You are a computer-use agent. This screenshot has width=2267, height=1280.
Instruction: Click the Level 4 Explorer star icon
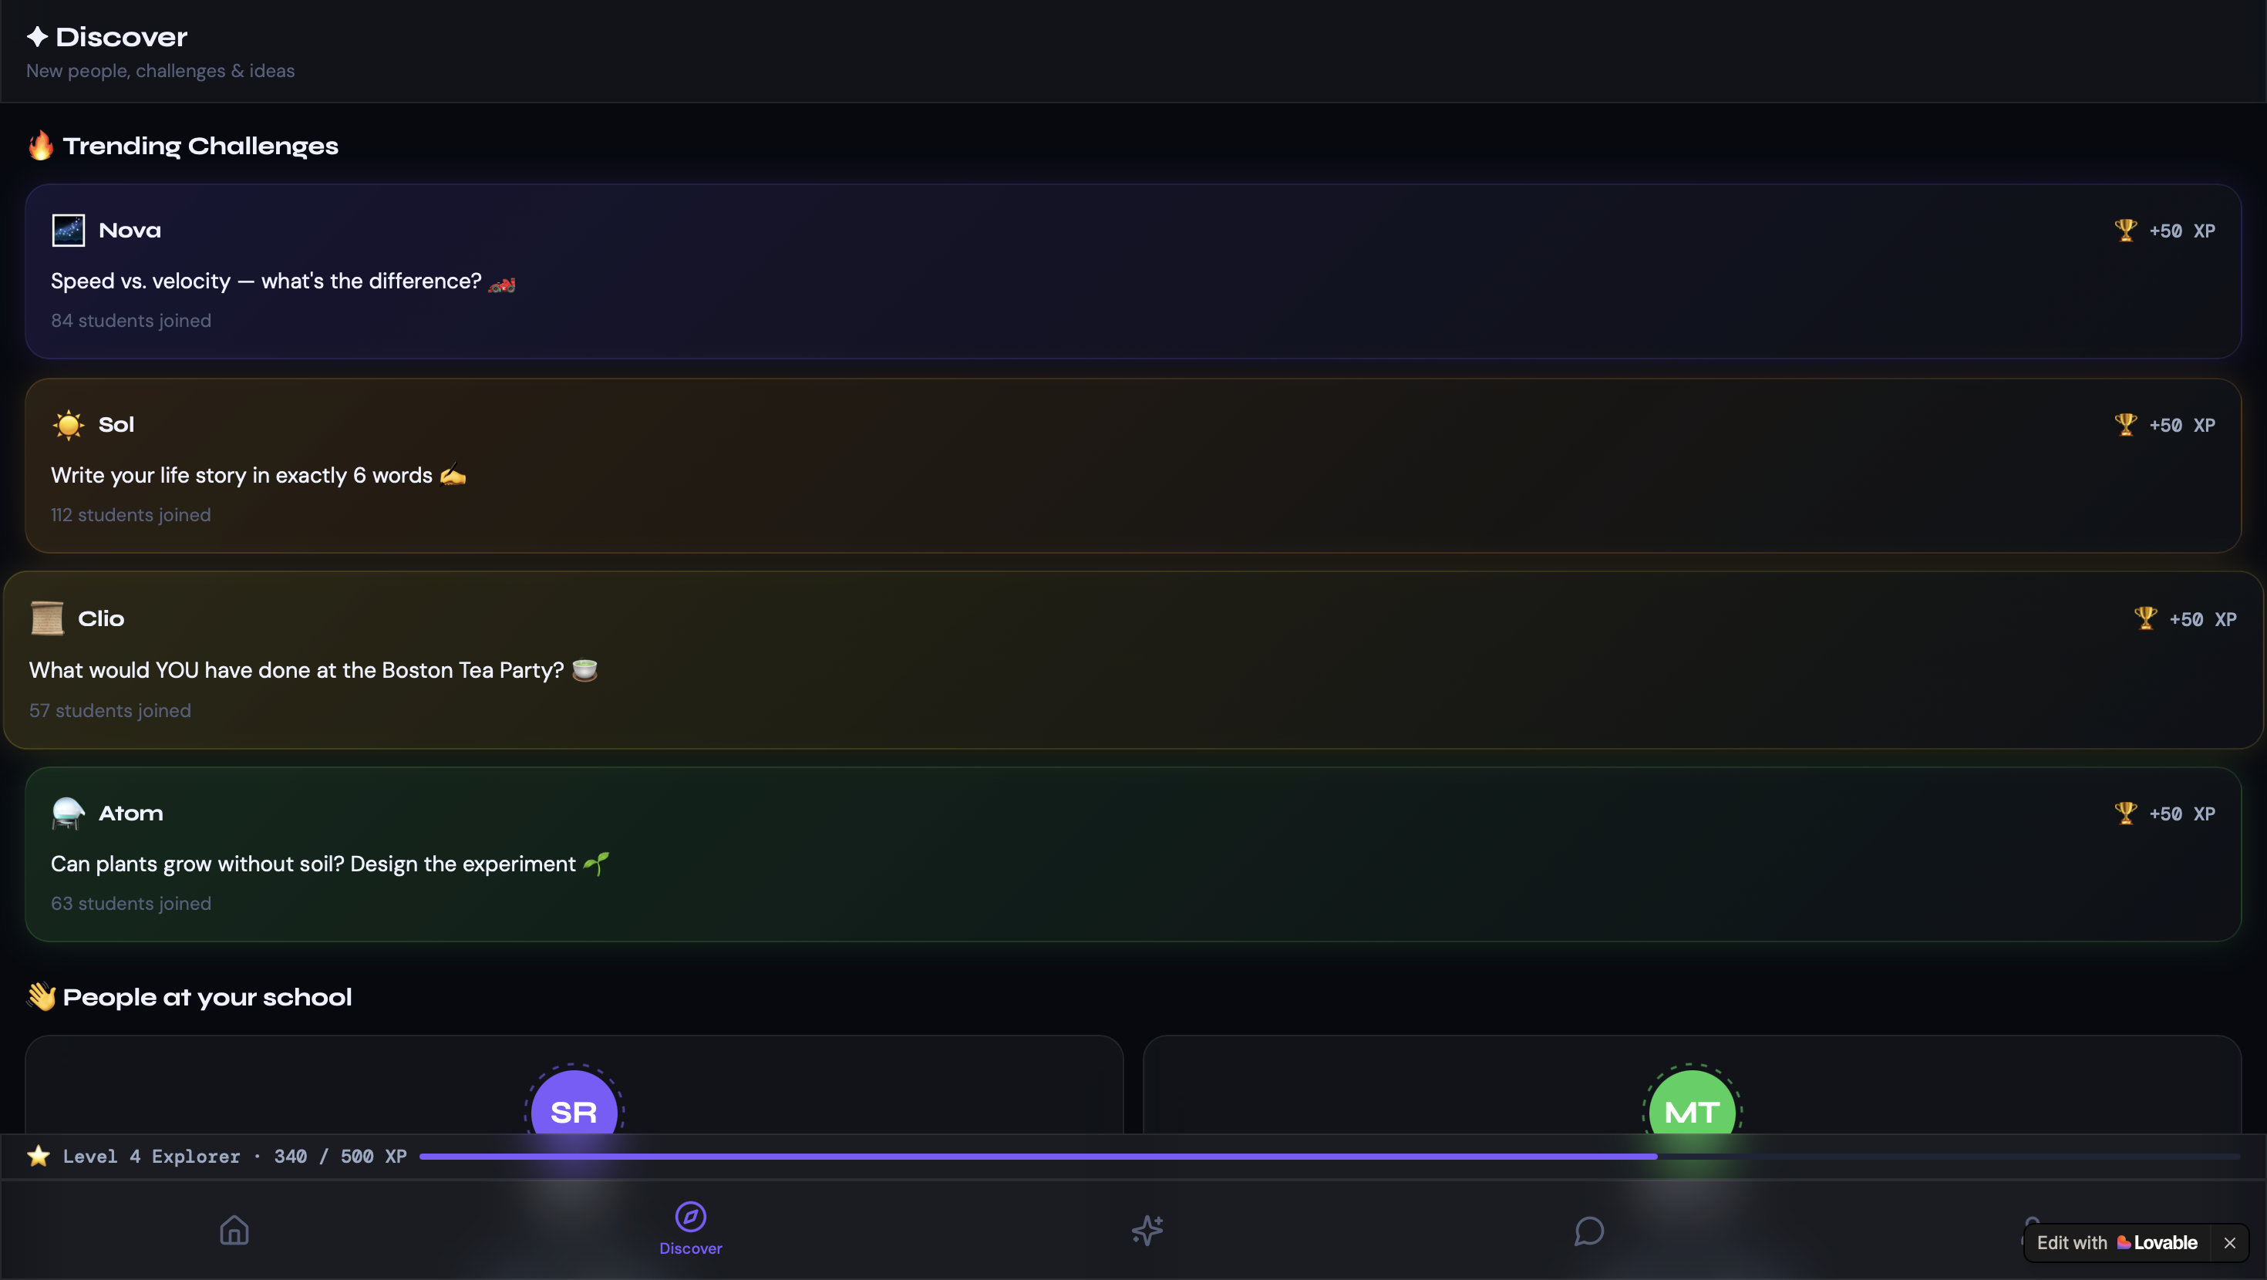coord(38,1156)
